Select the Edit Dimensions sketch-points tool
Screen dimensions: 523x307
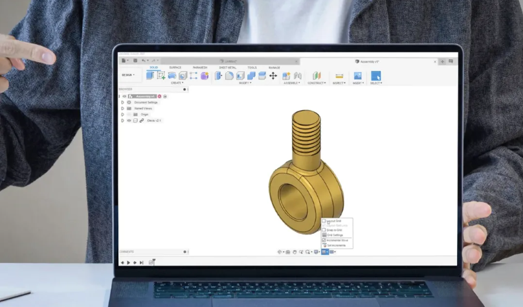coord(194,76)
